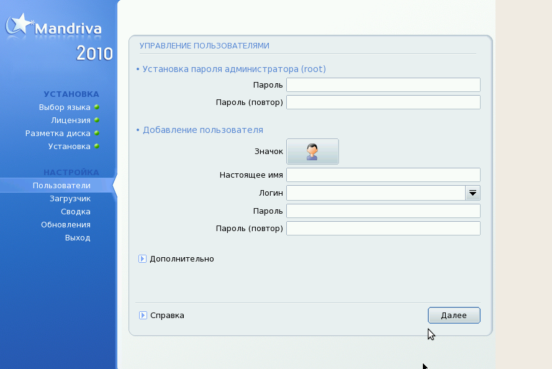
Task: Click Установка пароля администратора (root) heading
Action: (x=234, y=69)
